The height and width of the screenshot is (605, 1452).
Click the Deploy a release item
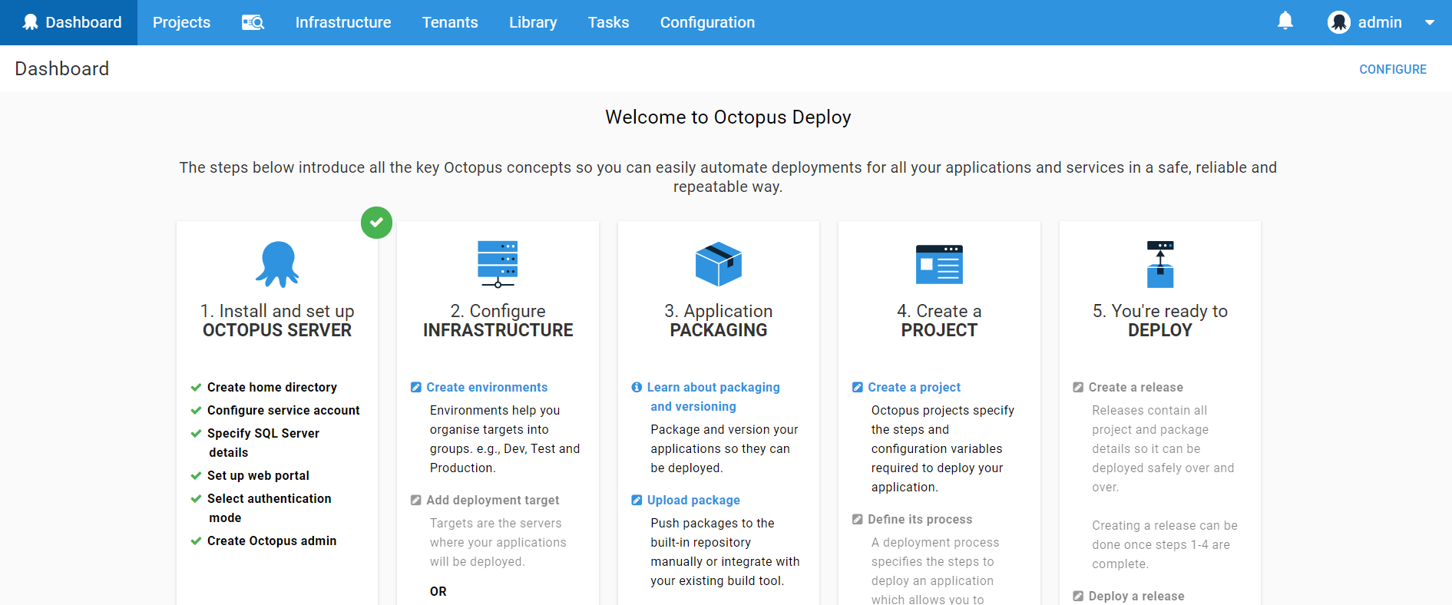click(1136, 597)
